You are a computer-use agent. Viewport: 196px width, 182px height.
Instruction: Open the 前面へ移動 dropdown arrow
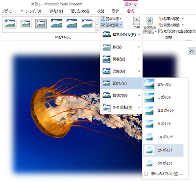[x=183, y=19]
